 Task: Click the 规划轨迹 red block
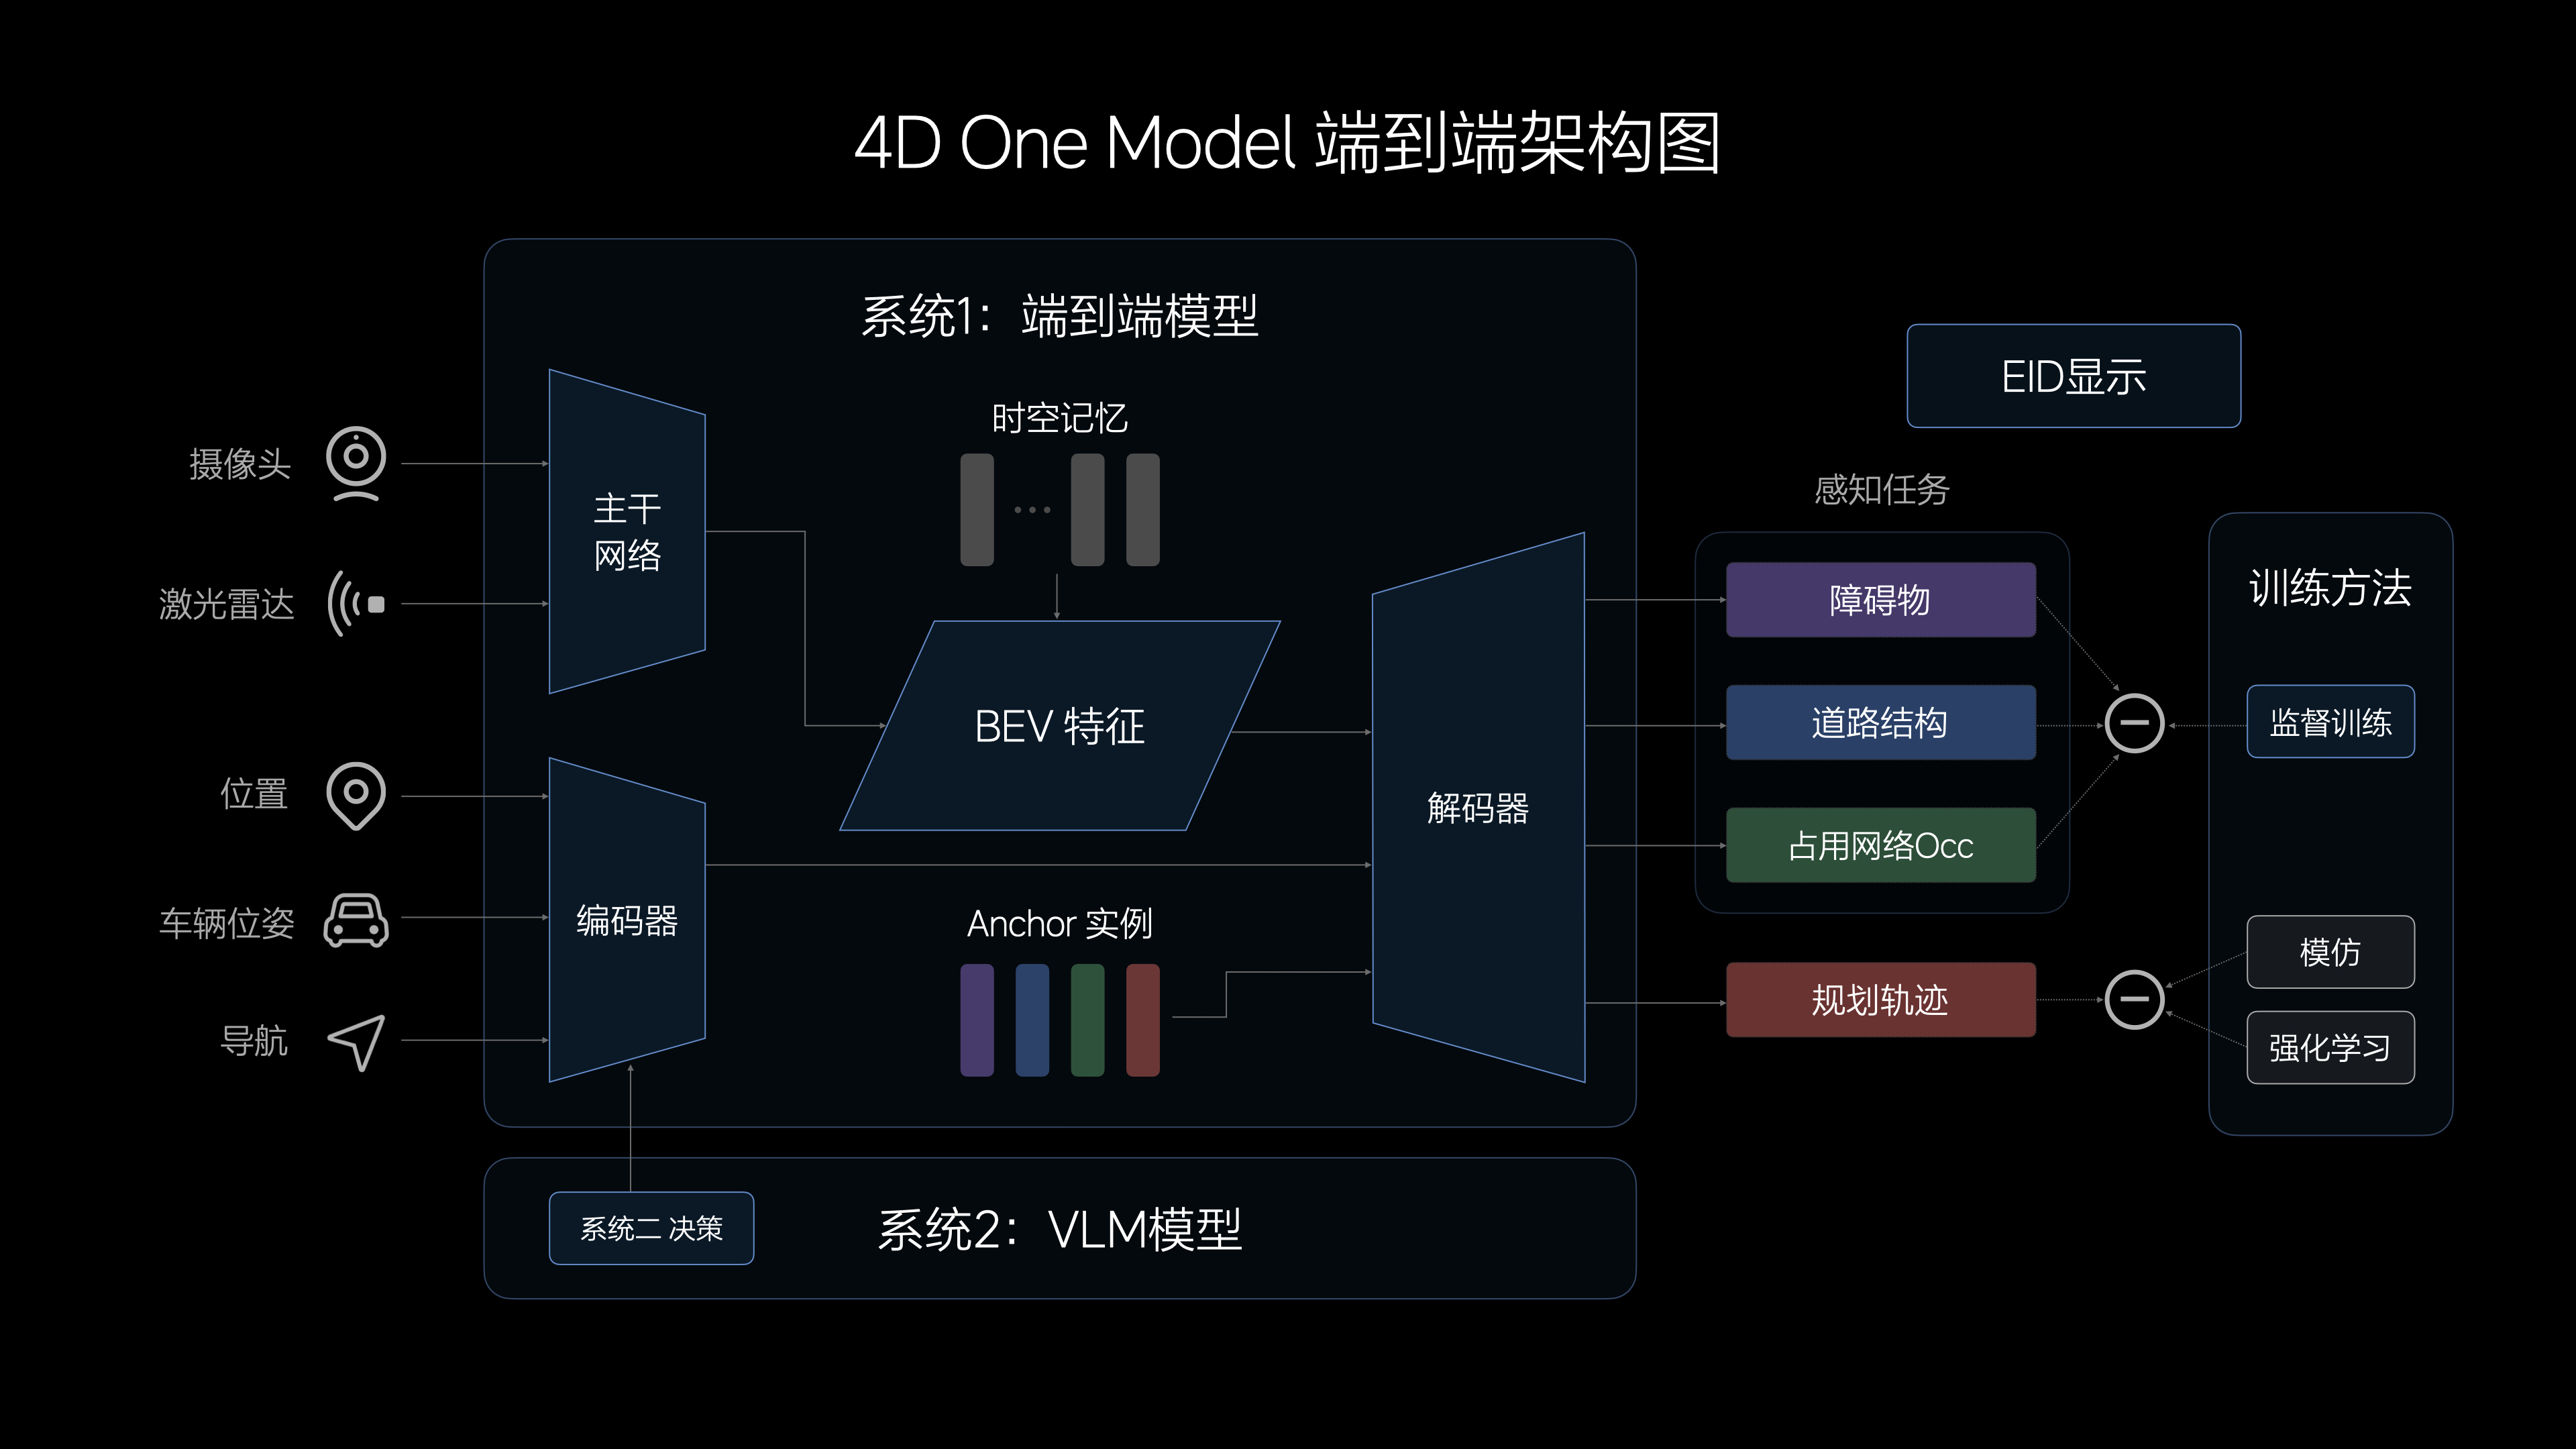point(1880,1000)
